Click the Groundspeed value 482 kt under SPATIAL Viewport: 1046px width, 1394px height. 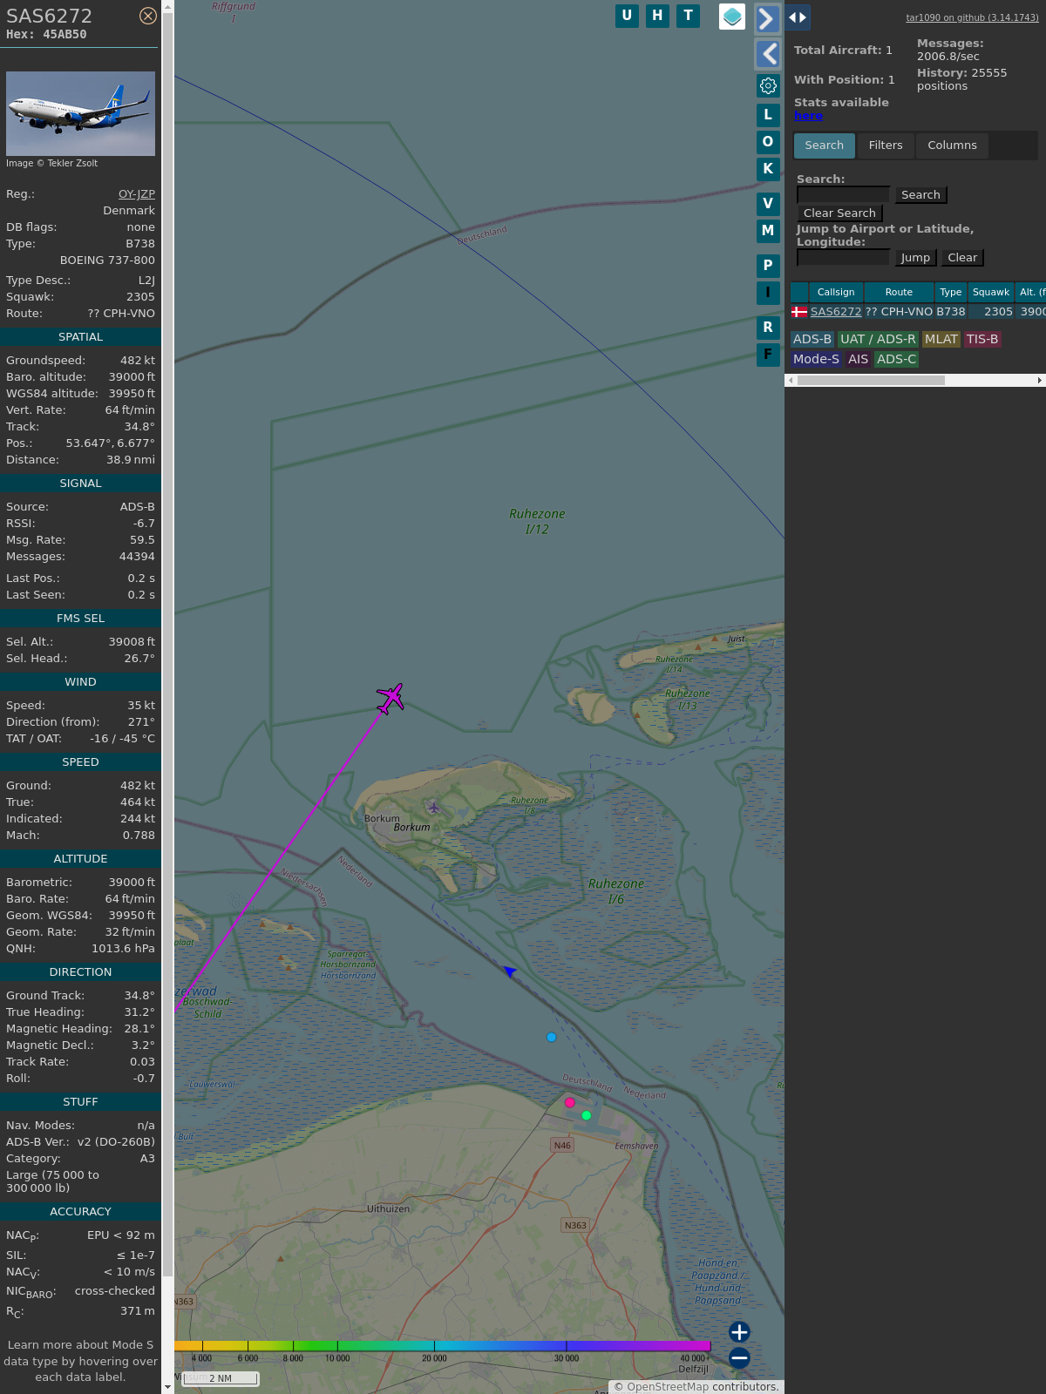point(138,361)
